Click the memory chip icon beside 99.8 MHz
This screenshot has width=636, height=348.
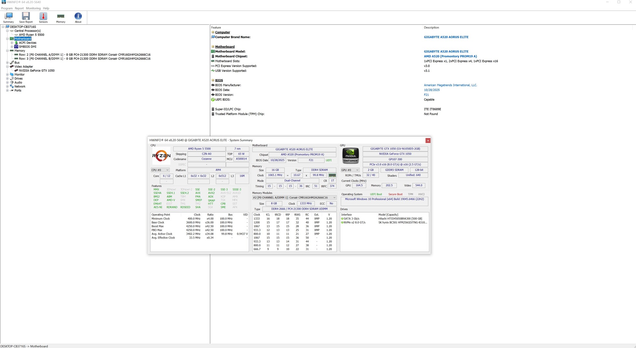coord(332,175)
